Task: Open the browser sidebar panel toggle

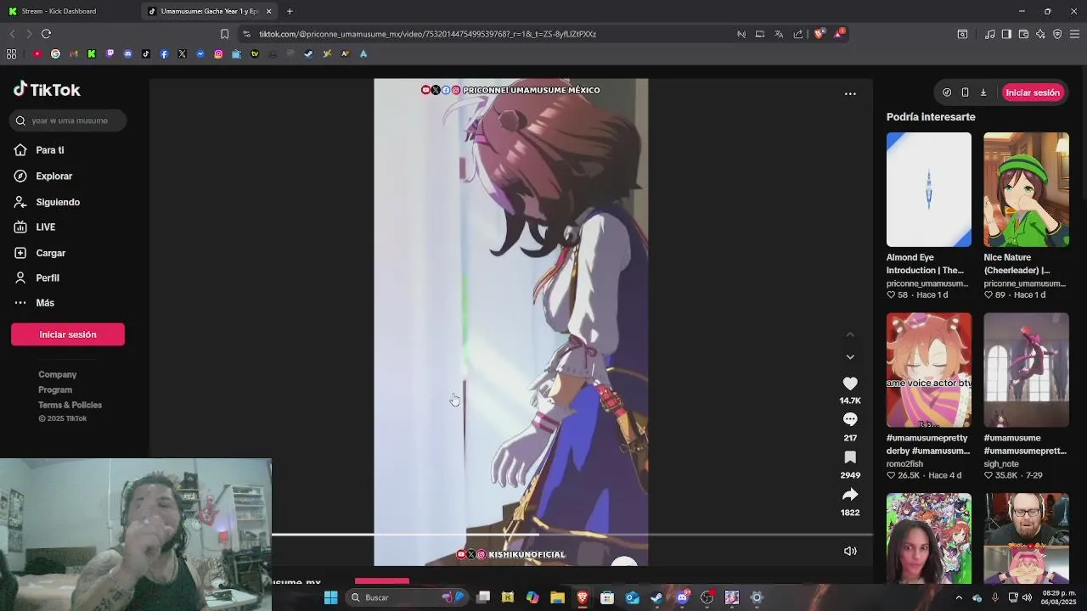Action: [x=1006, y=34]
